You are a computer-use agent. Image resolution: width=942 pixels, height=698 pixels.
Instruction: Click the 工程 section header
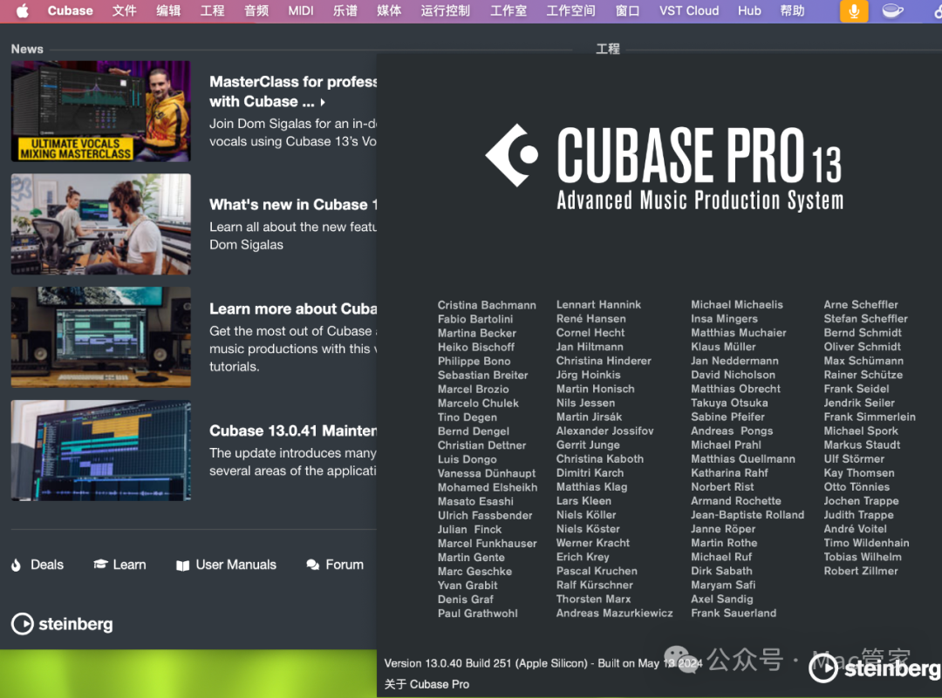tap(607, 49)
